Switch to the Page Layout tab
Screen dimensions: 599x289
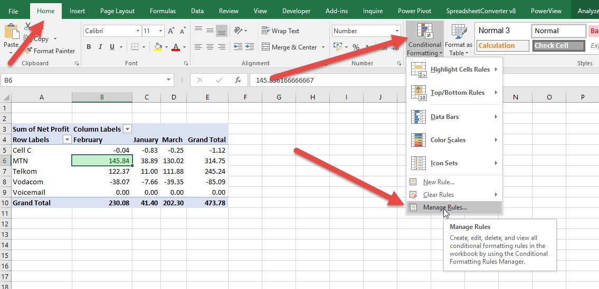pos(117,11)
